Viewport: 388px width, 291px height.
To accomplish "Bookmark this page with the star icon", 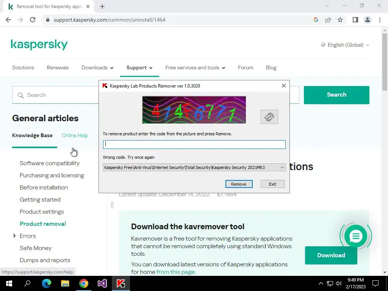I will click(x=340, y=20).
